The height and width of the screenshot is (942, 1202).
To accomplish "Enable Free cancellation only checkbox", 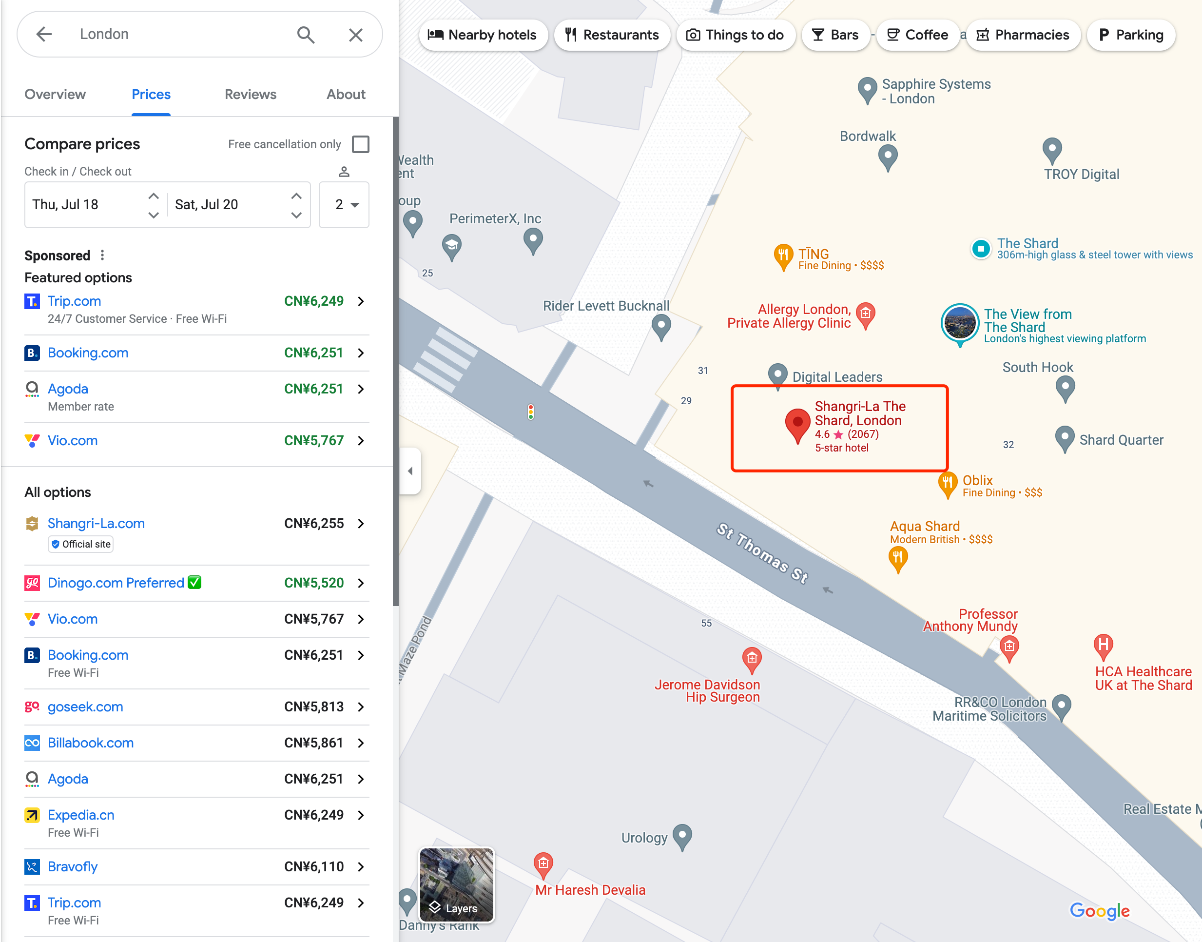I will click(x=361, y=144).
